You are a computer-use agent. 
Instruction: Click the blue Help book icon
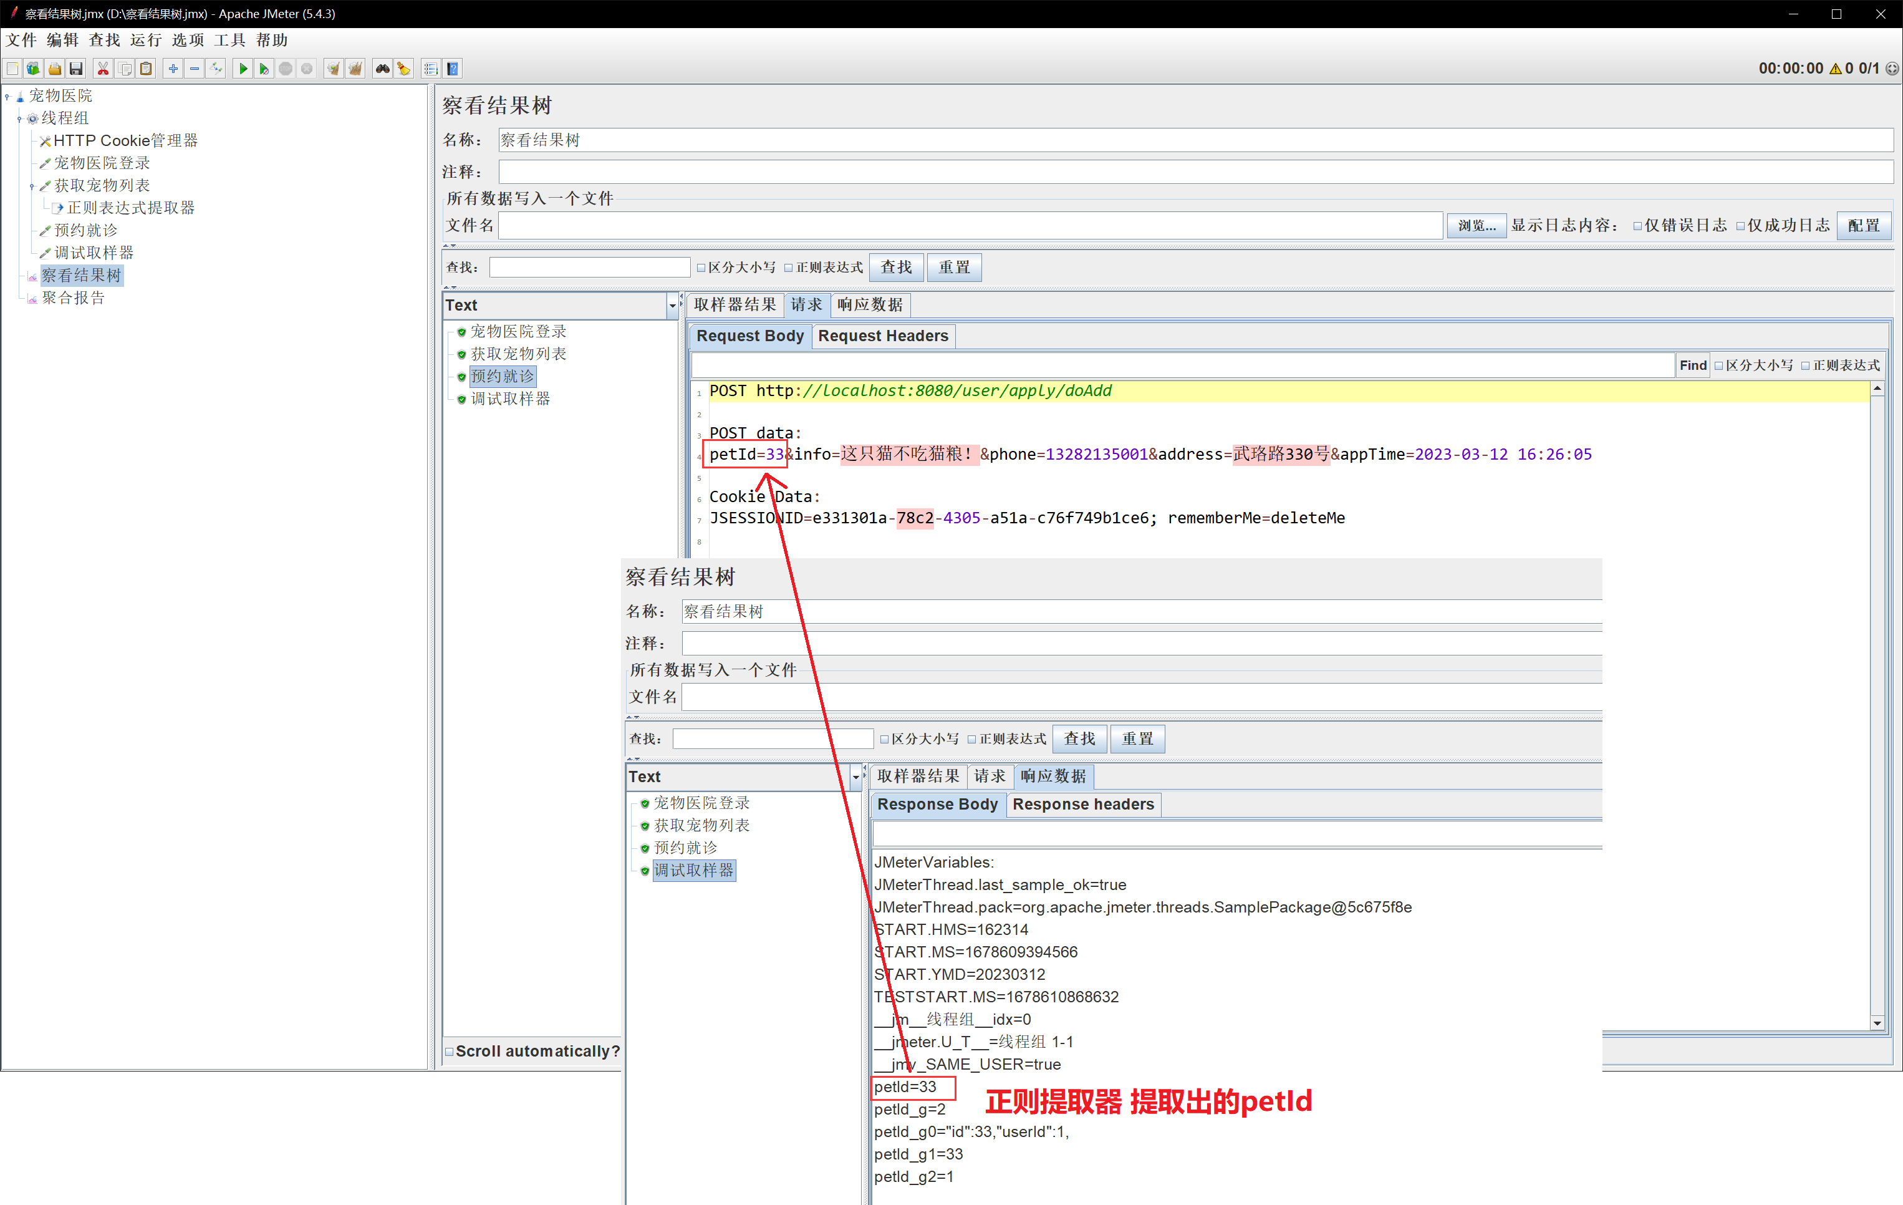point(452,69)
